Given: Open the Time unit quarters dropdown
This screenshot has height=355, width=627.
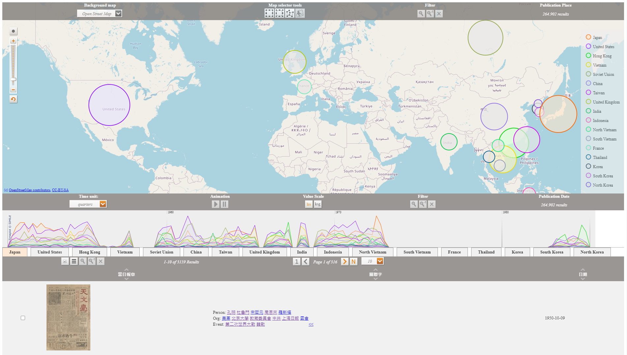Looking at the screenshot, I should (x=103, y=204).
